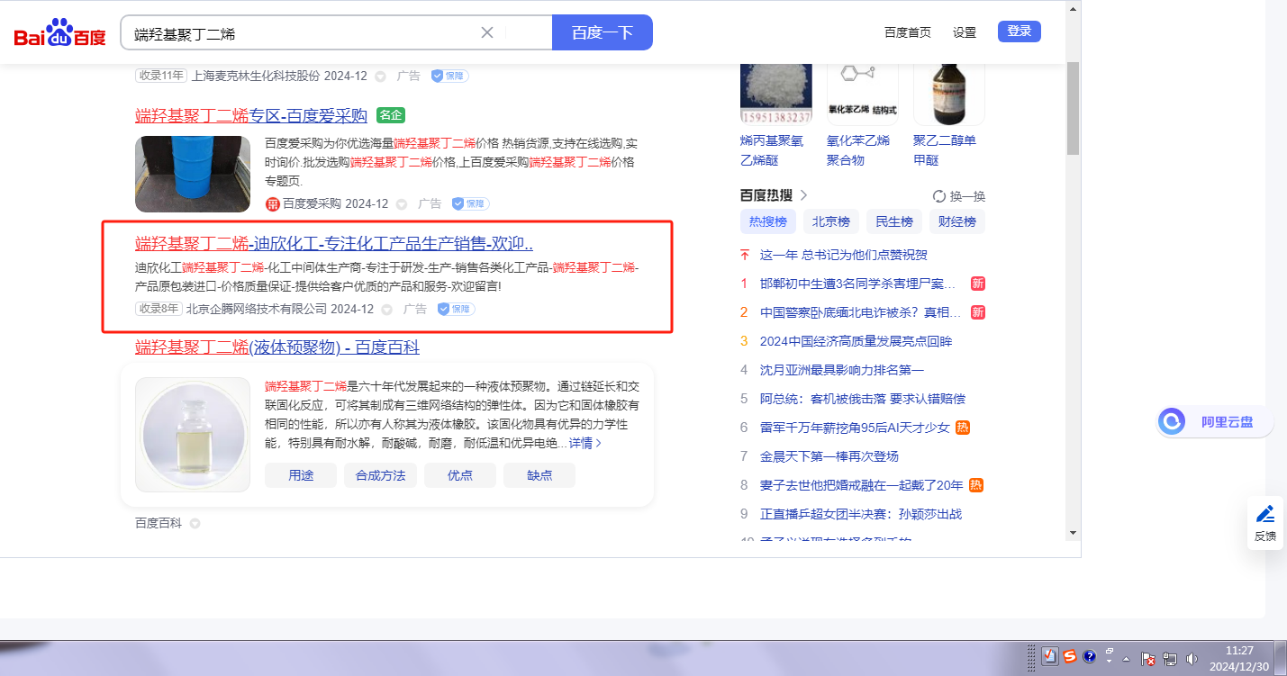Select the 民生榜 tab
The height and width of the screenshot is (676, 1287).
coord(894,221)
